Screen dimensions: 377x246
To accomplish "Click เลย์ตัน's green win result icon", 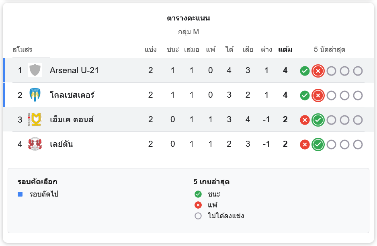I will 318,145.
